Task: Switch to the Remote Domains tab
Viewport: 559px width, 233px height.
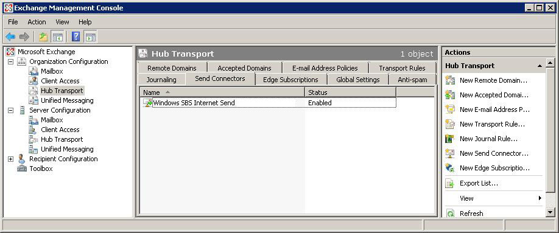Action: pos(172,68)
